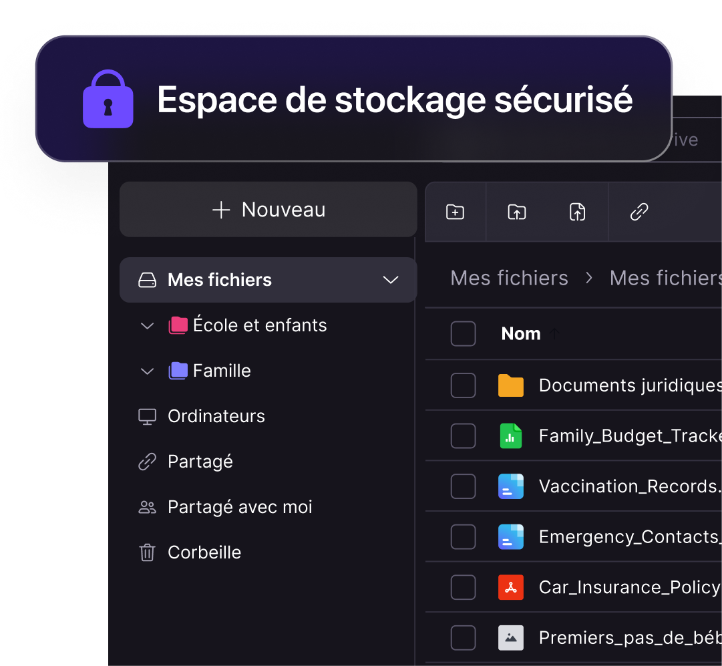Open the Corbeille trash in sidebar

pyautogui.click(x=204, y=552)
